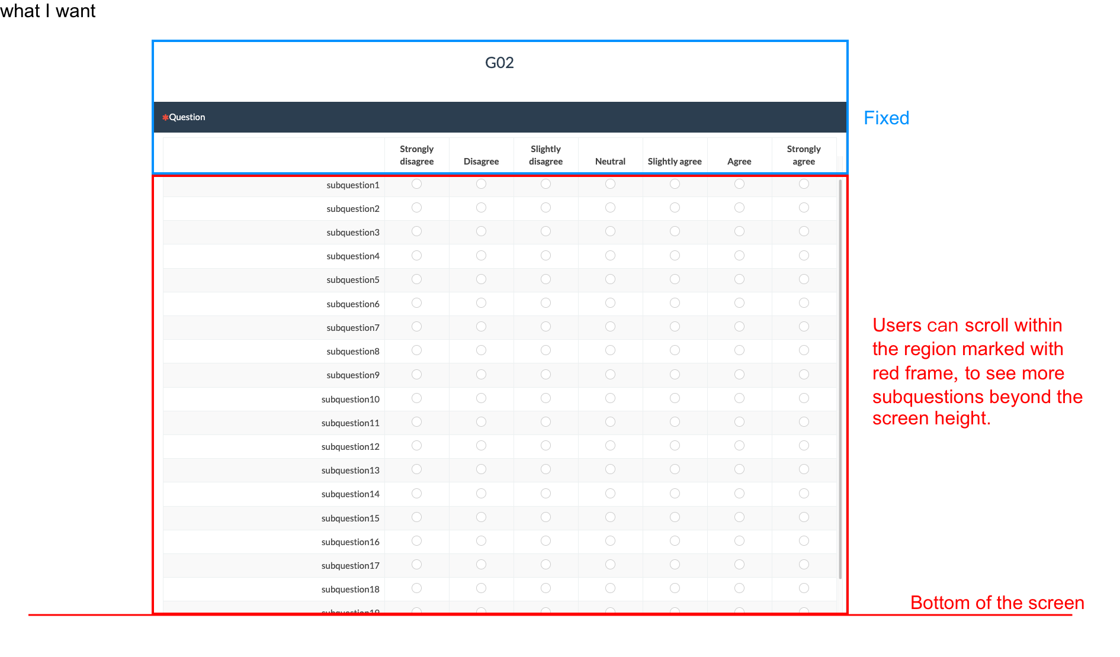This screenshot has height=657, width=1120.
Task: Choose Neutral for subquestion2
Action: tap(610, 208)
